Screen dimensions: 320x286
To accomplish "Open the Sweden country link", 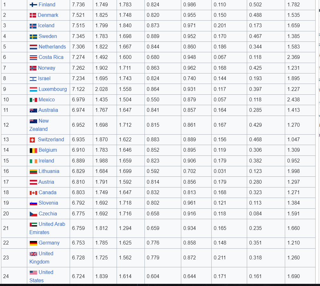I will point(48,36).
